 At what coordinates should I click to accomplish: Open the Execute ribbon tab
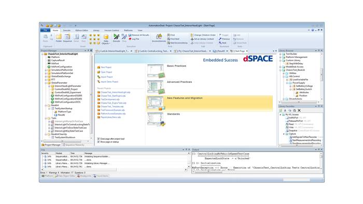(x=67, y=30)
